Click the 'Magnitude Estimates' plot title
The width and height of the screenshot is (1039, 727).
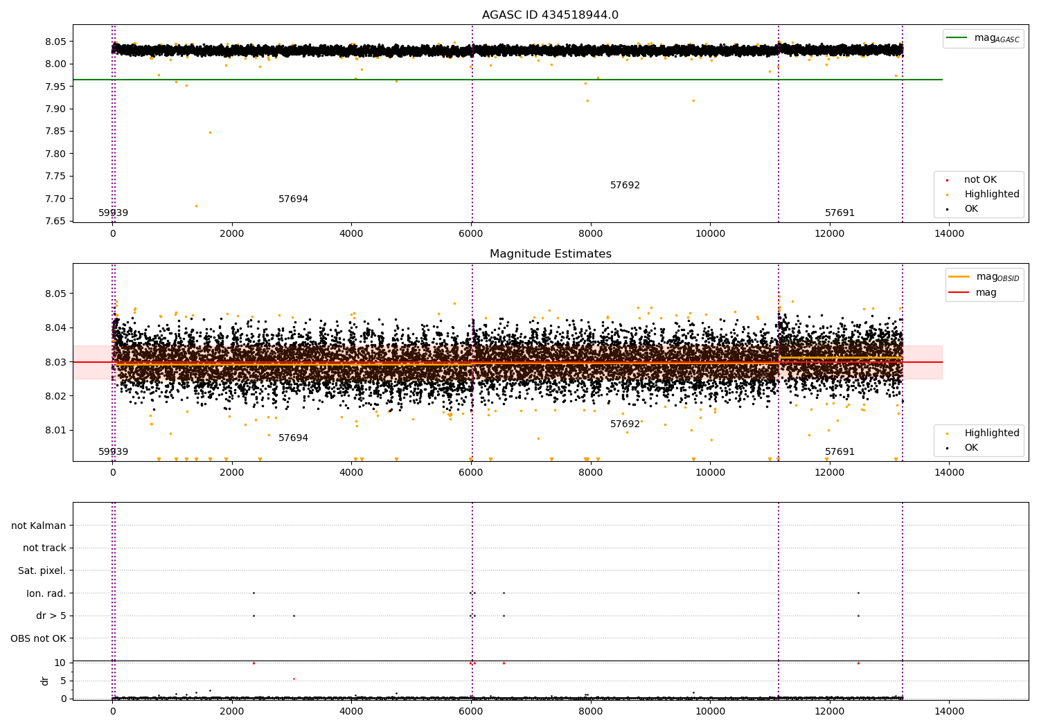550,254
